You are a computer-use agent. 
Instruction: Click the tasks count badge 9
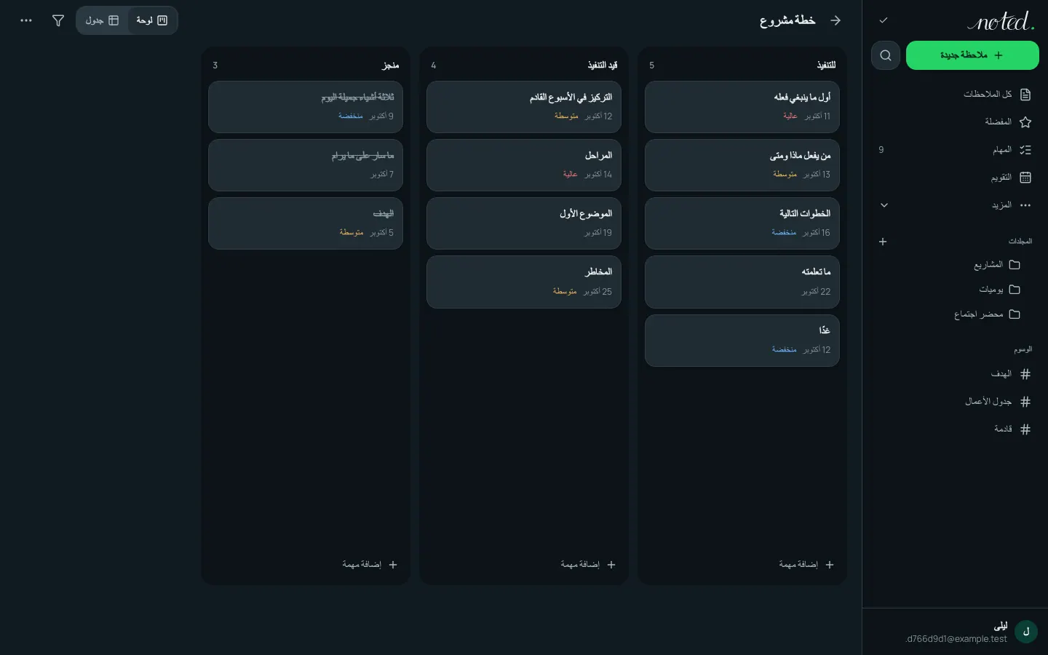pyautogui.click(x=881, y=150)
